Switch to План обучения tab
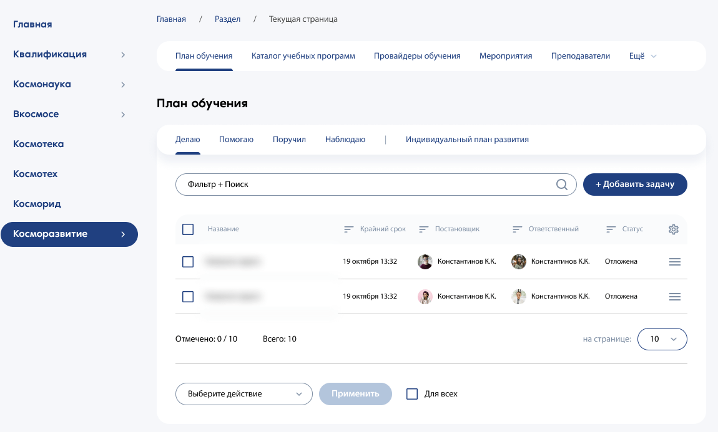This screenshot has height=432, width=718. (204, 56)
